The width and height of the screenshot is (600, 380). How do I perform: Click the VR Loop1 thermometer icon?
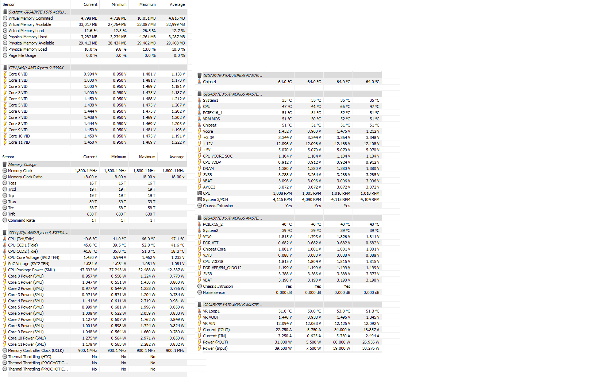200,311
